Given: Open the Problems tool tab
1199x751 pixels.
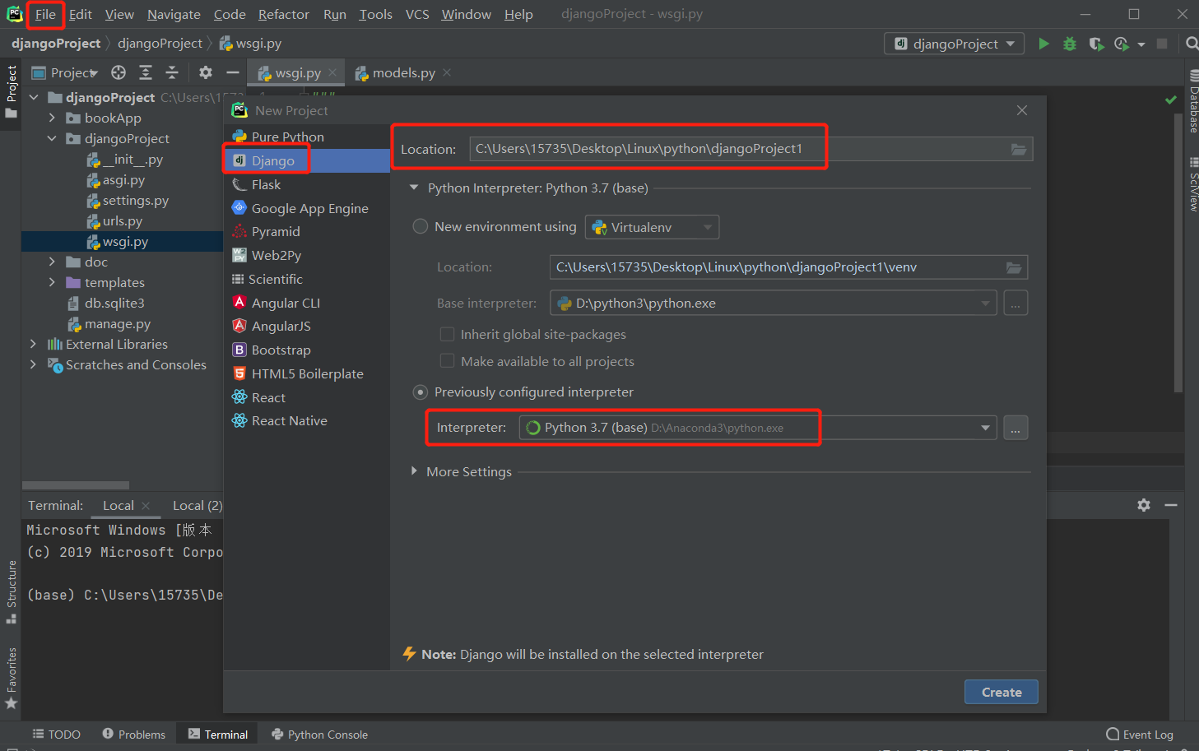Looking at the screenshot, I should click(133, 735).
